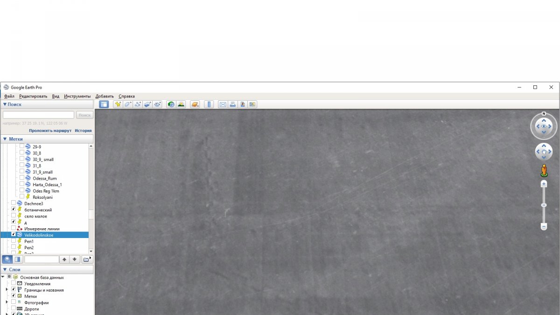Open the Файл menu

[x=9, y=96]
